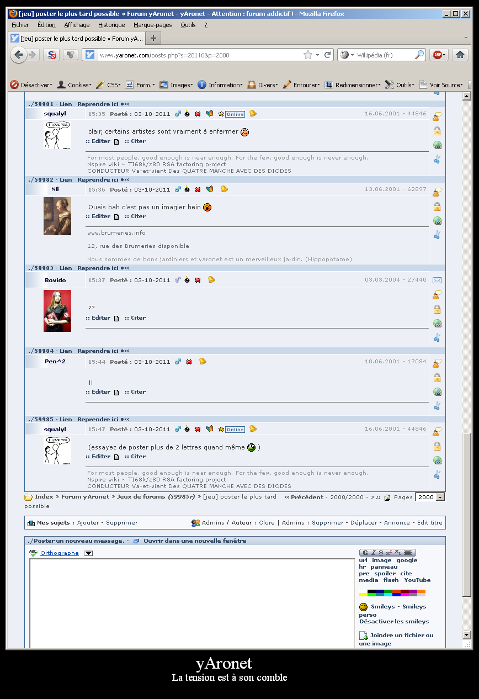479x699 pixels.
Task: Click the envelope icon in Bovido's post
Action: click(x=437, y=280)
